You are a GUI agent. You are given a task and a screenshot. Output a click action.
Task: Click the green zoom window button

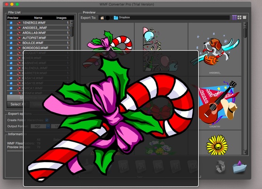pos(17,4)
